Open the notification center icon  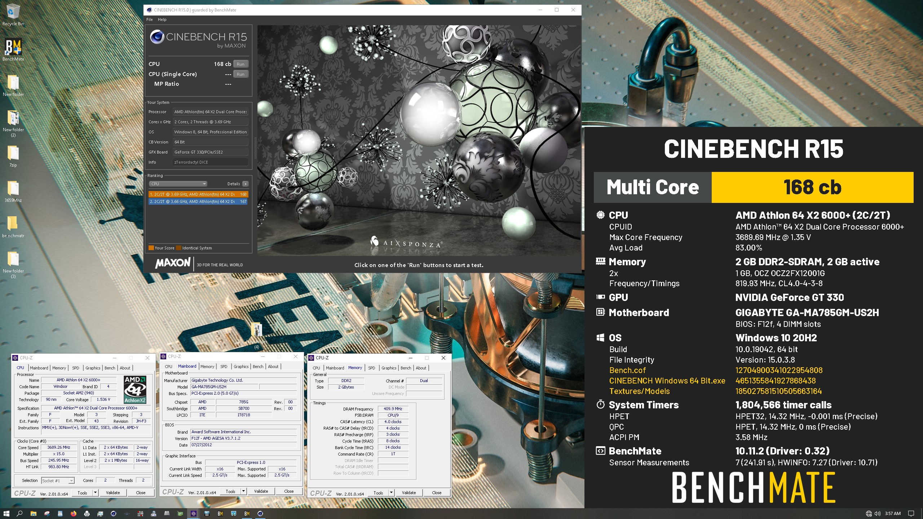pyautogui.click(x=911, y=513)
